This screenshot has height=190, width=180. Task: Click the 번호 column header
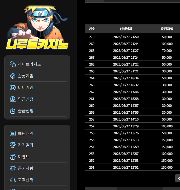pyautogui.click(x=92, y=29)
